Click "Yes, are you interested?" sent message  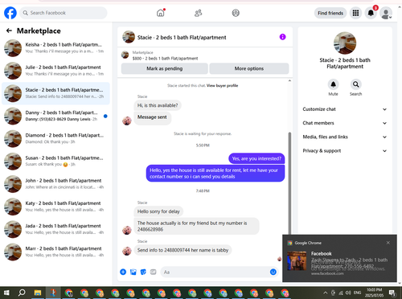pyautogui.click(x=256, y=158)
